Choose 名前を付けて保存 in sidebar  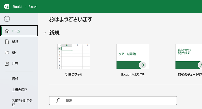click(22, 102)
